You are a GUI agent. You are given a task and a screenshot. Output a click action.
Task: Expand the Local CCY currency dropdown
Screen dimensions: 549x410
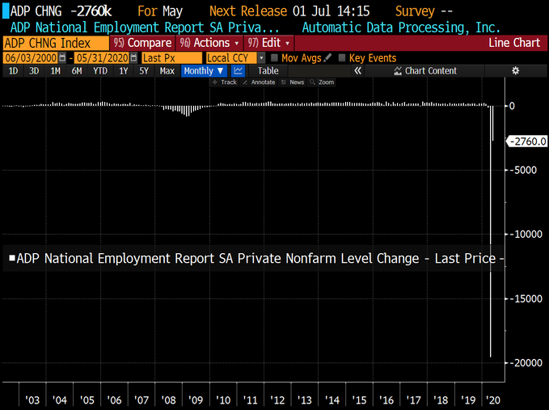(x=261, y=57)
